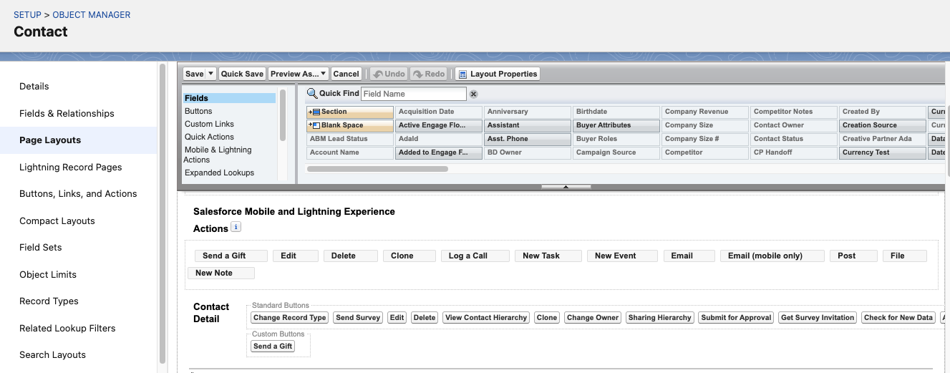Follow the OBJECT MANAGER breadcrumb link
The width and height of the screenshot is (950, 373).
(x=92, y=14)
